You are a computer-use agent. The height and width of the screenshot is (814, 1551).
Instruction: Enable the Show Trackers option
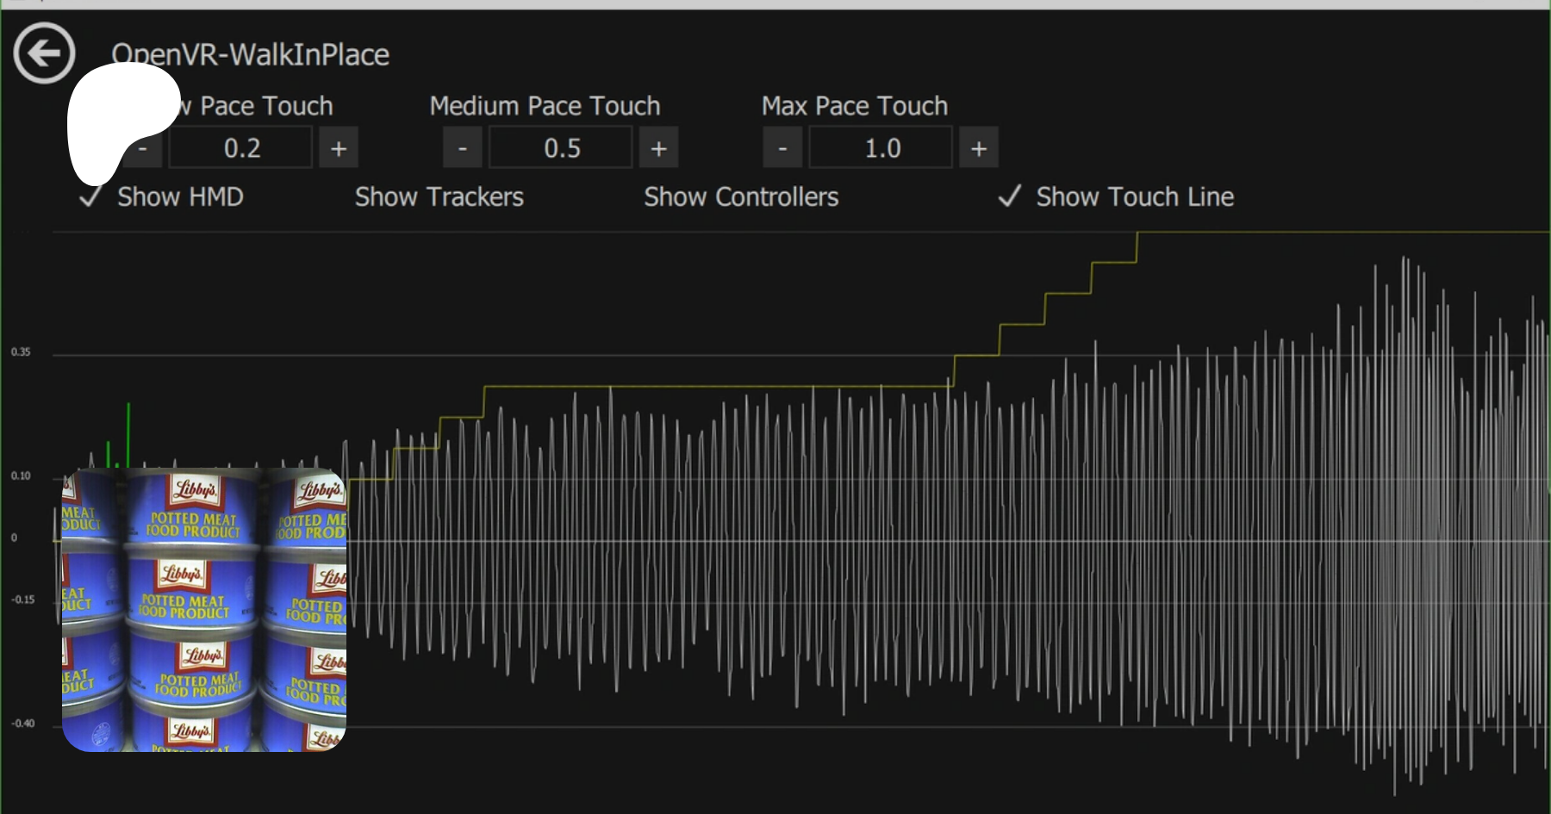tap(439, 197)
